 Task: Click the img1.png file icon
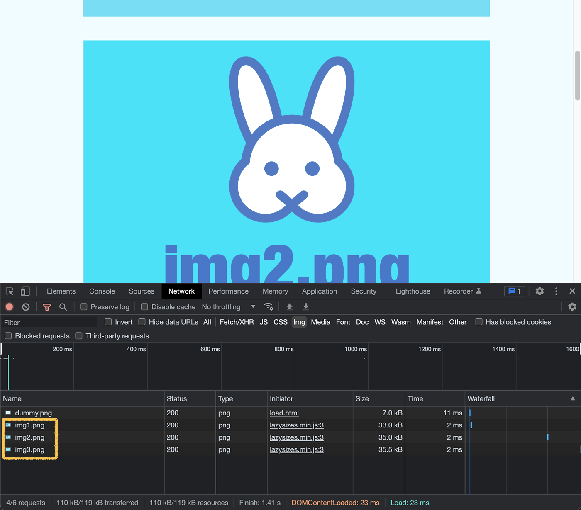8,425
